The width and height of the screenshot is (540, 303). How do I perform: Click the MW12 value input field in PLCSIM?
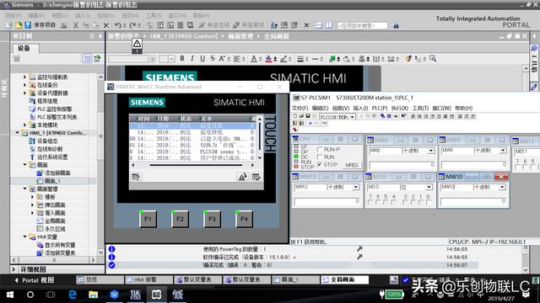tap(327, 202)
